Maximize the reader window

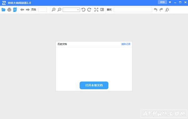coord(180,2)
